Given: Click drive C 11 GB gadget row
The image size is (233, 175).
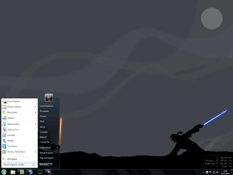Looking at the screenshot, I should (224, 157).
